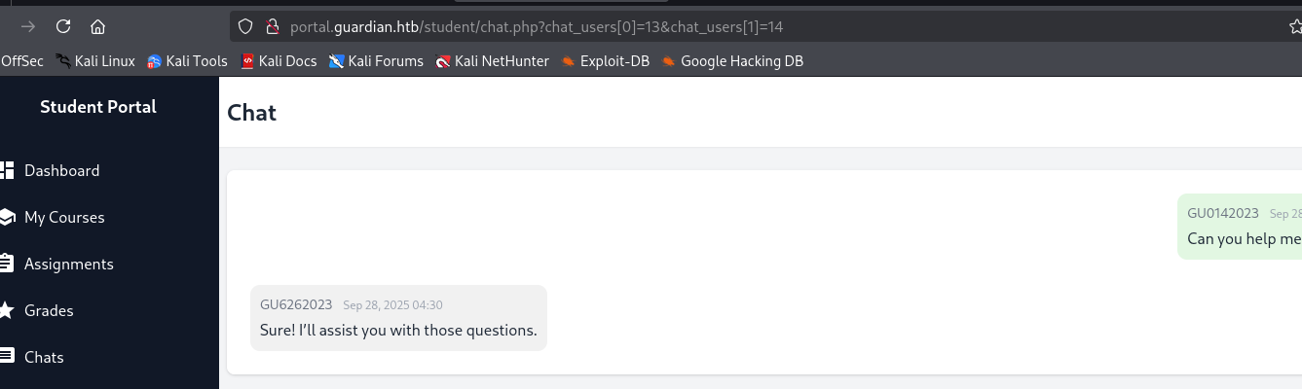Click the browser home icon
This screenshot has width=1302, height=389.
tap(97, 26)
